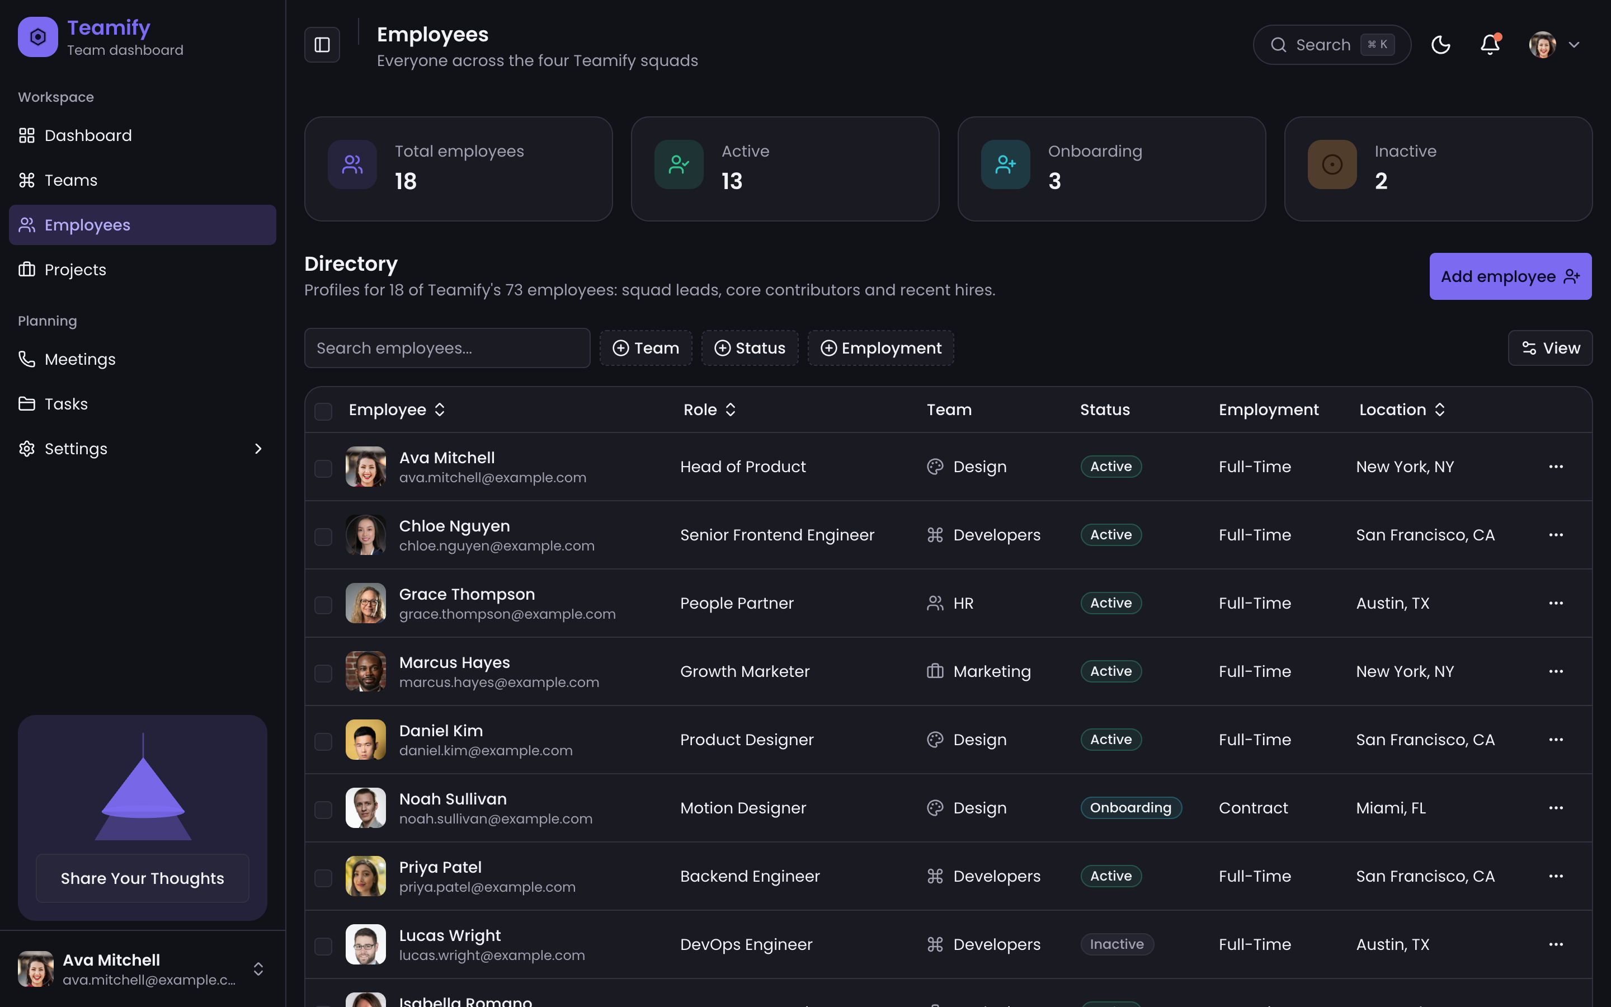Screen dimensions: 1611x1007
Task: Click the Total employees card icon
Action: point(352,164)
